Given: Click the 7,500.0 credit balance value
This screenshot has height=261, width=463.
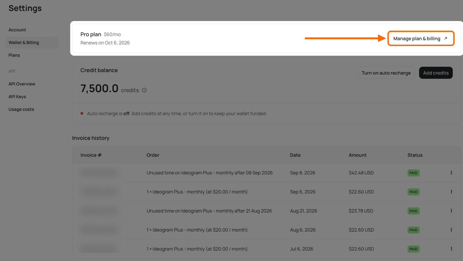Looking at the screenshot, I should tap(99, 88).
